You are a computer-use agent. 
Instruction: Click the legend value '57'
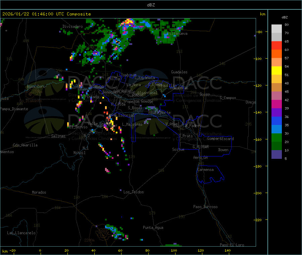pyautogui.click(x=287, y=58)
